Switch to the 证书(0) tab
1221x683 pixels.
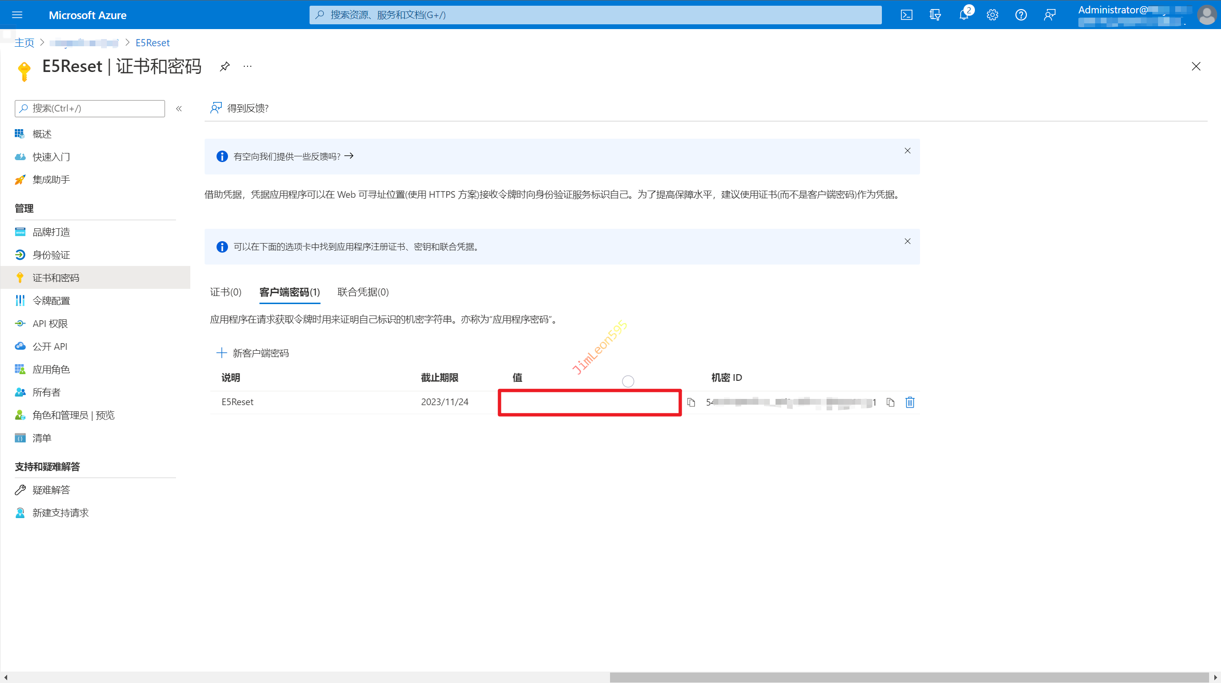pos(226,292)
